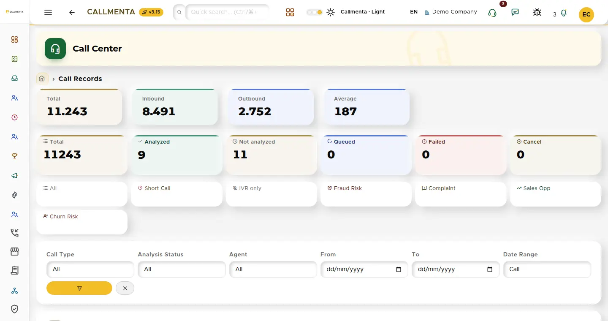
Task: Open dashboard grid icon in sidebar
Action: [x=15, y=40]
